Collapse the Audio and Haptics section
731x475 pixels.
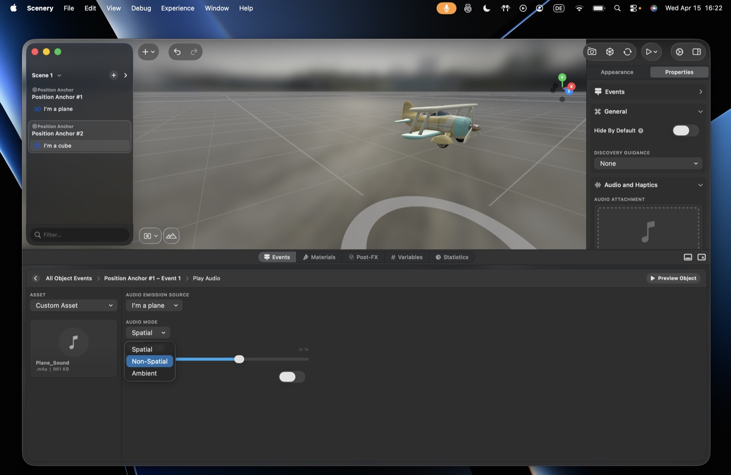point(700,185)
